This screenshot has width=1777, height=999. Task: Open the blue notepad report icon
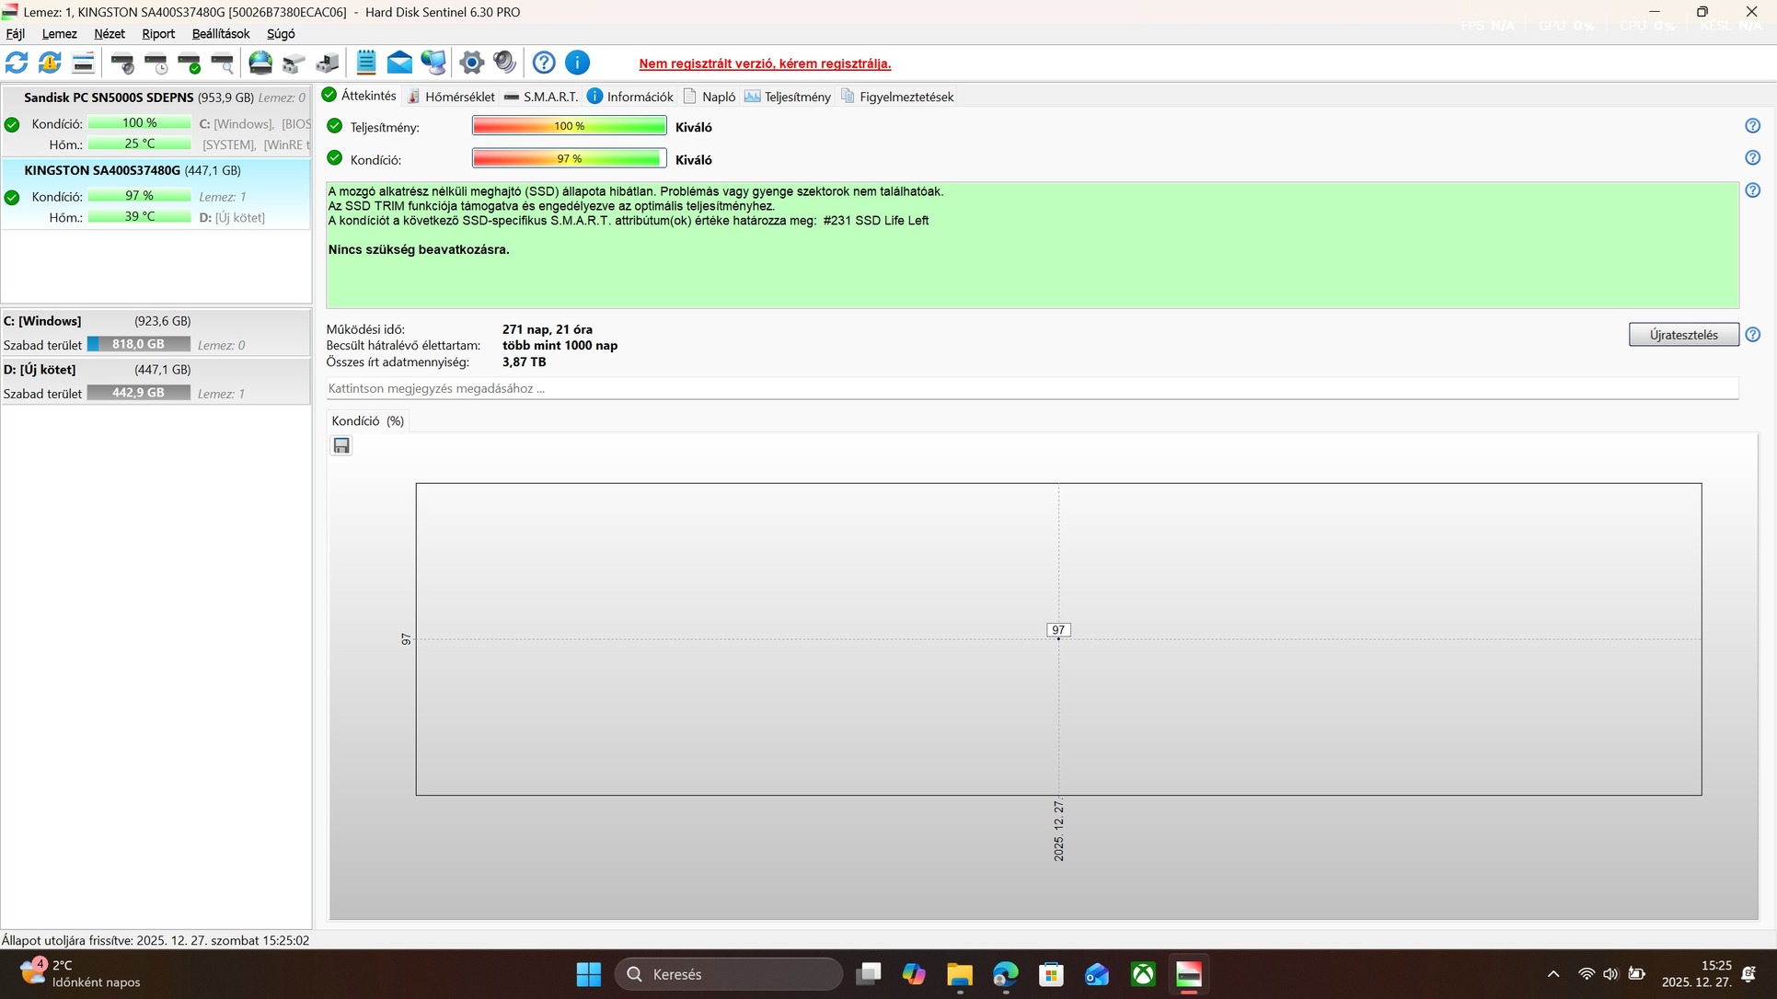point(366,63)
